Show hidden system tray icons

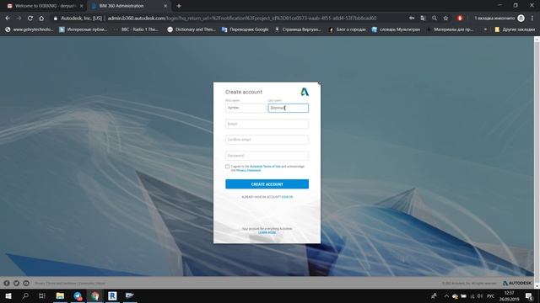(446, 296)
